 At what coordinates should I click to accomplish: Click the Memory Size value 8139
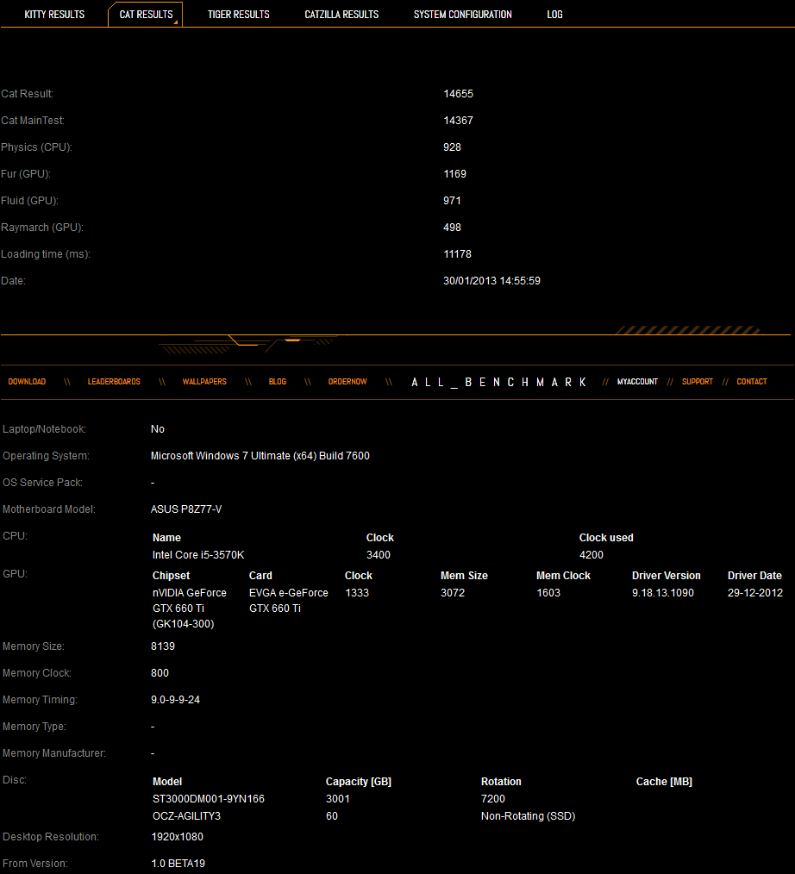(x=163, y=646)
